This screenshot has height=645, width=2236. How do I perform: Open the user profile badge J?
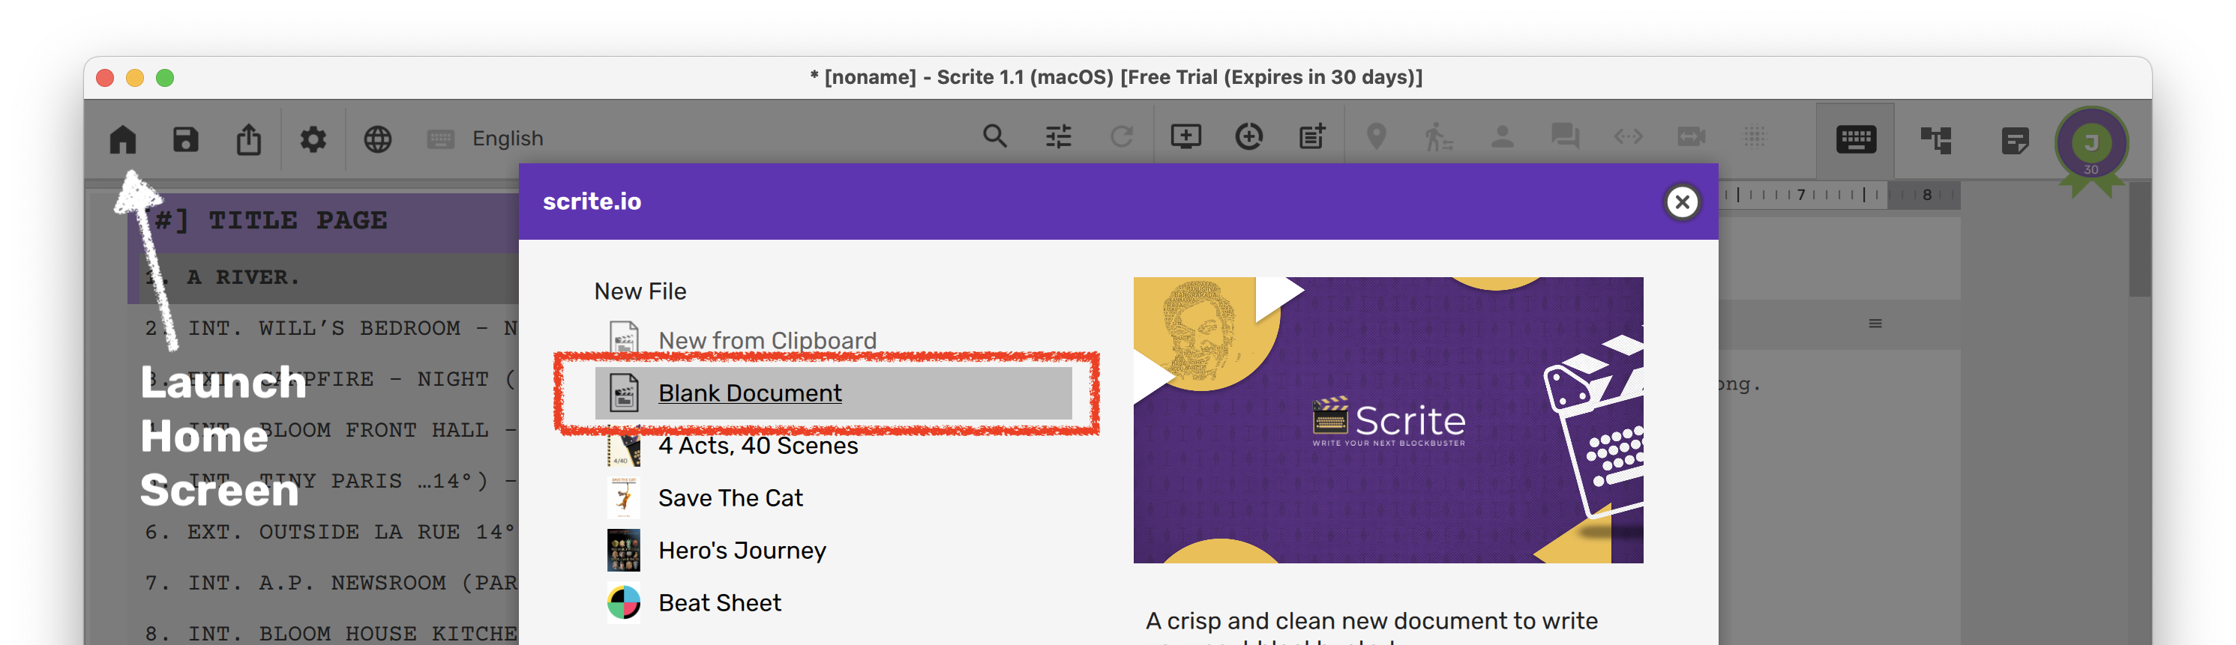[x=2091, y=143]
